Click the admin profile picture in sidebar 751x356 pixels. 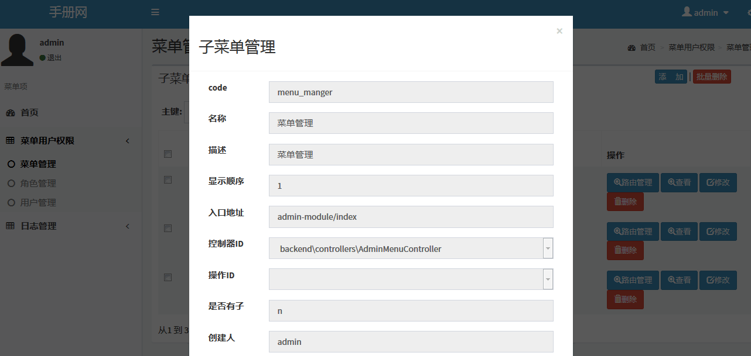(x=17, y=50)
